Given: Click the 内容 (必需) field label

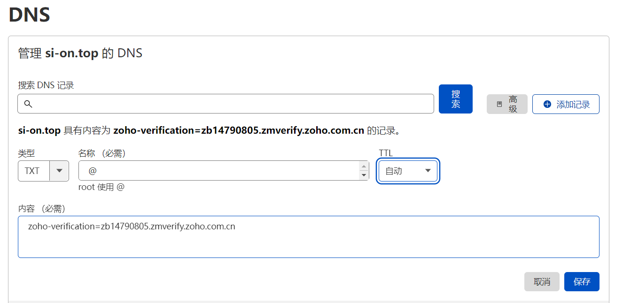Looking at the screenshot, I should [41, 209].
